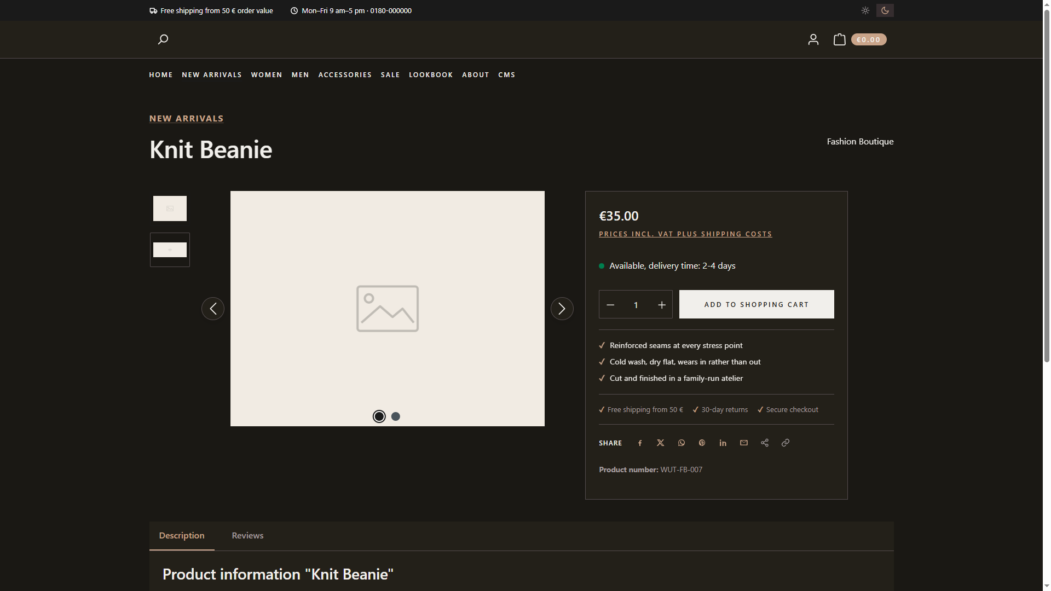Click the main product image placeholder
This screenshot has width=1051, height=591.
click(388, 309)
